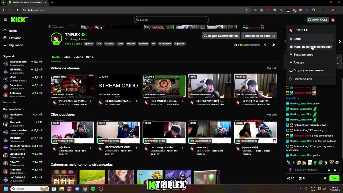Click the Spanish tag
343x193 pixels.
(x=89, y=43)
